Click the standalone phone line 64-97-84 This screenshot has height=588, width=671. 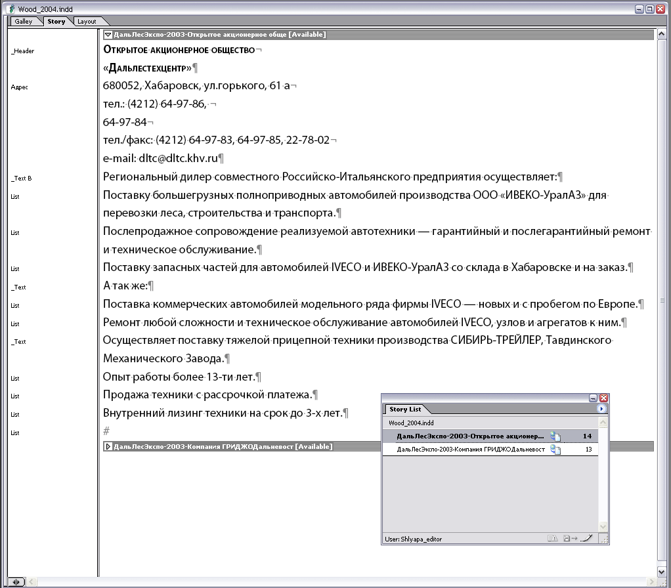pos(125,122)
